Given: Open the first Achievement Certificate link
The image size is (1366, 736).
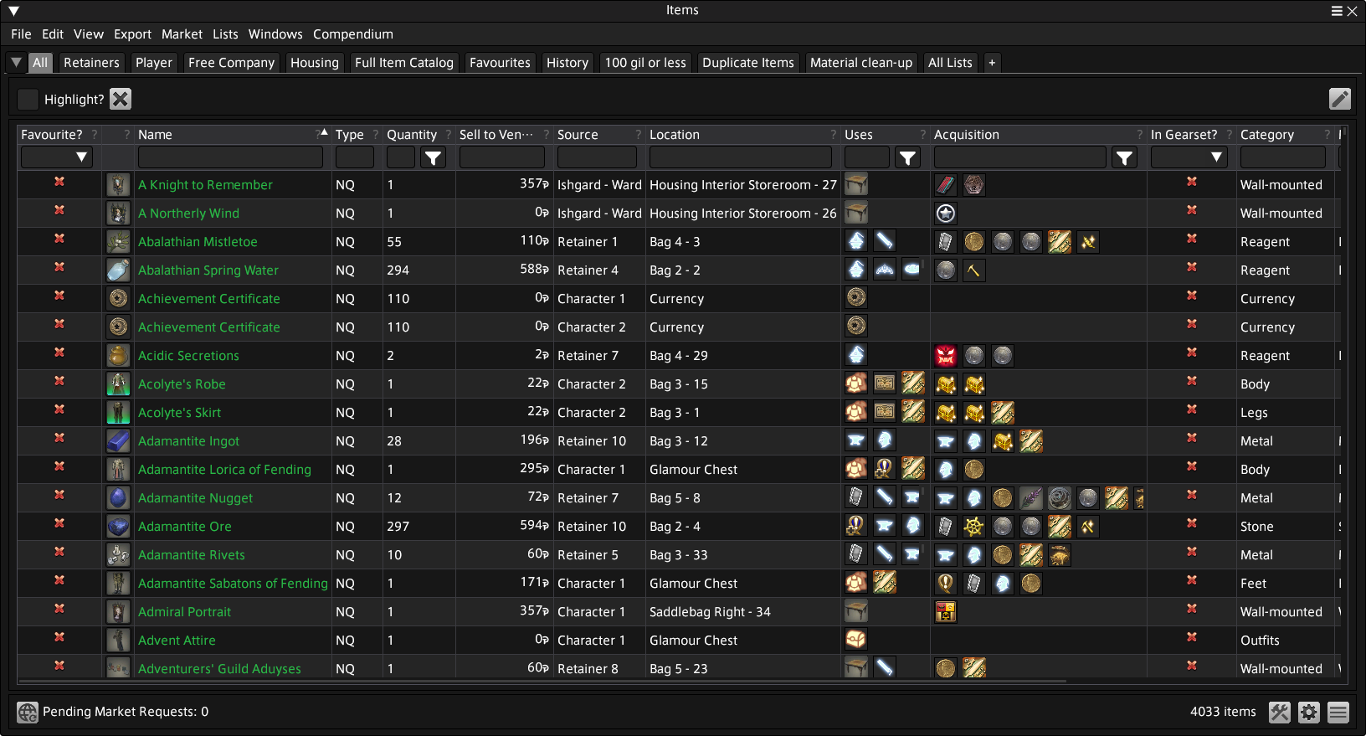Looking at the screenshot, I should [x=208, y=299].
